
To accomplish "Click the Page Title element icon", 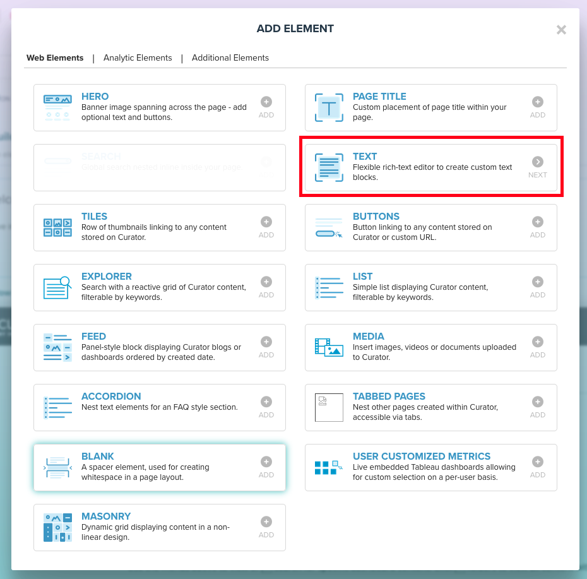I will [329, 108].
